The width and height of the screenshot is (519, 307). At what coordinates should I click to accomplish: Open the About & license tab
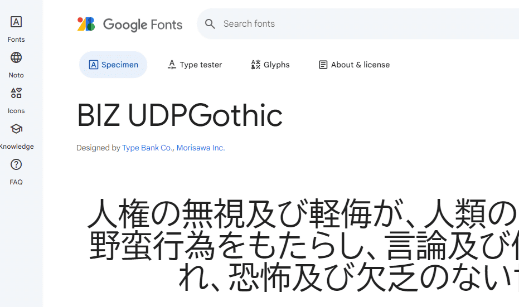[354, 65]
